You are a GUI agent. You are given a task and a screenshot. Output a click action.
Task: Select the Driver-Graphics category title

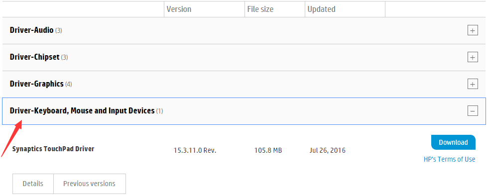click(x=37, y=84)
